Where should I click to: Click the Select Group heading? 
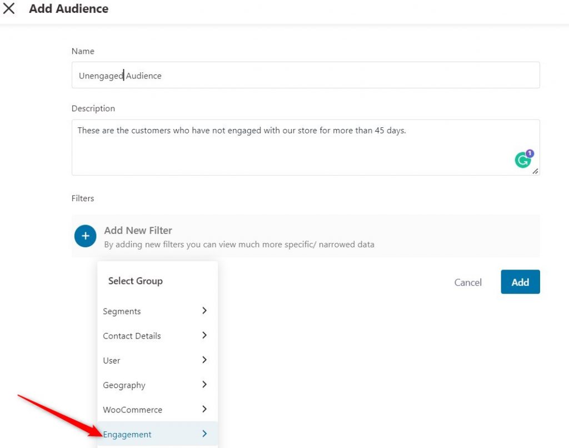pyautogui.click(x=136, y=281)
